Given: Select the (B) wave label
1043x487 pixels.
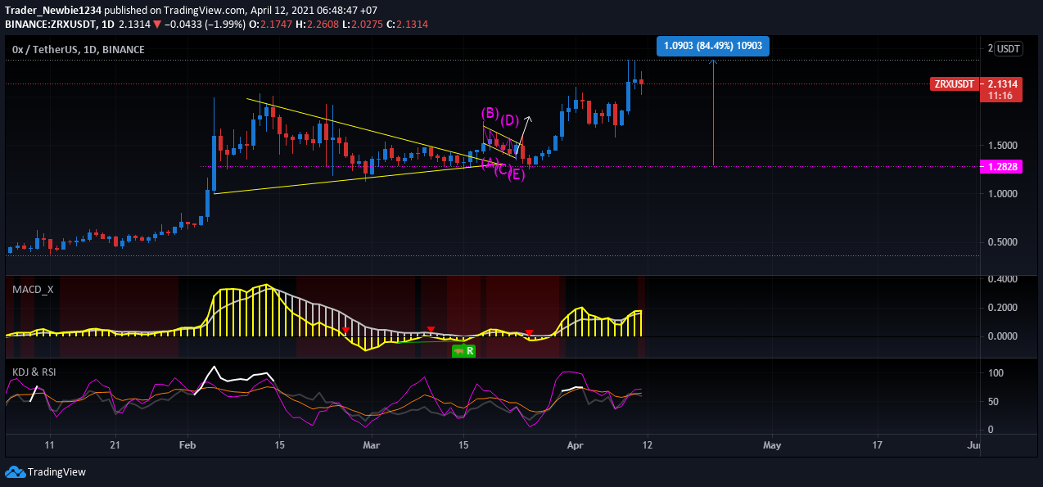Looking at the screenshot, I should [490, 113].
